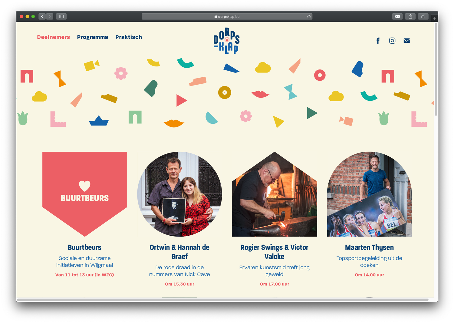Screen dimensions: 454x323
Task: Open the Mail toolbar button in Safari
Action: click(x=397, y=16)
